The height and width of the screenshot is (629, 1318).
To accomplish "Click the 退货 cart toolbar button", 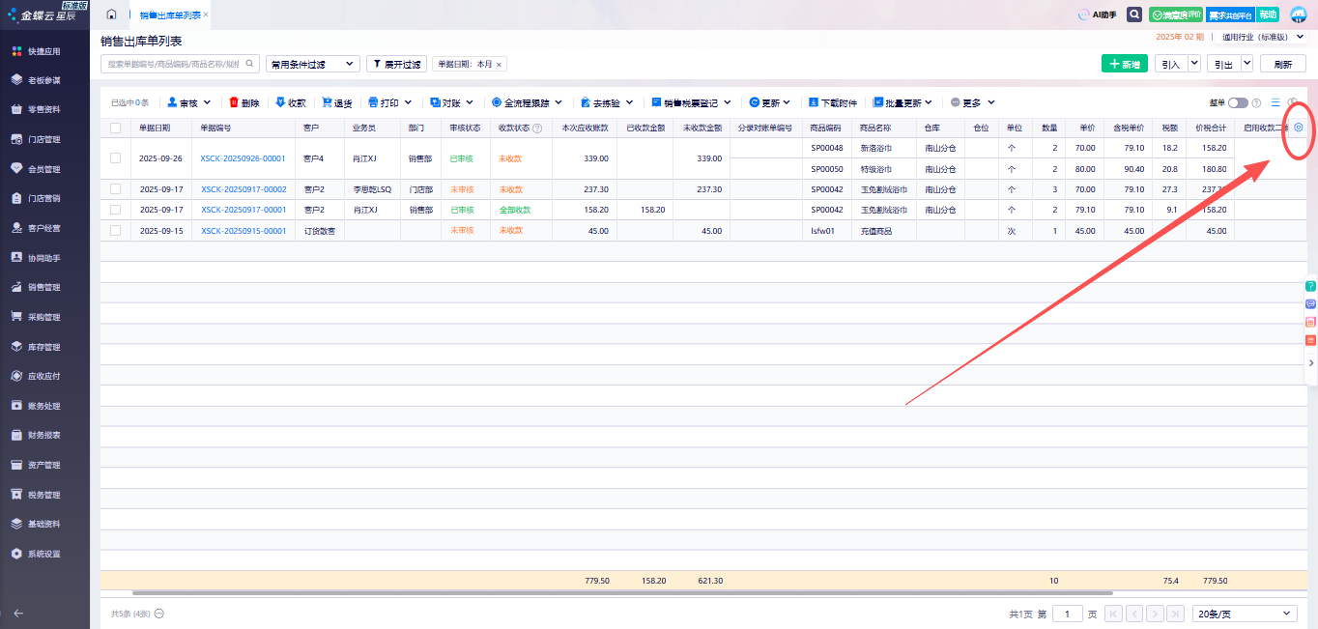I will coord(337,102).
